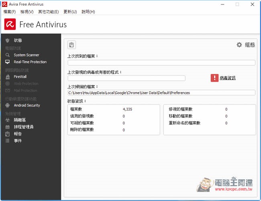Click the Mail Protection envelope icon
The width and height of the screenshot is (261, 201).
coord(8,90)
